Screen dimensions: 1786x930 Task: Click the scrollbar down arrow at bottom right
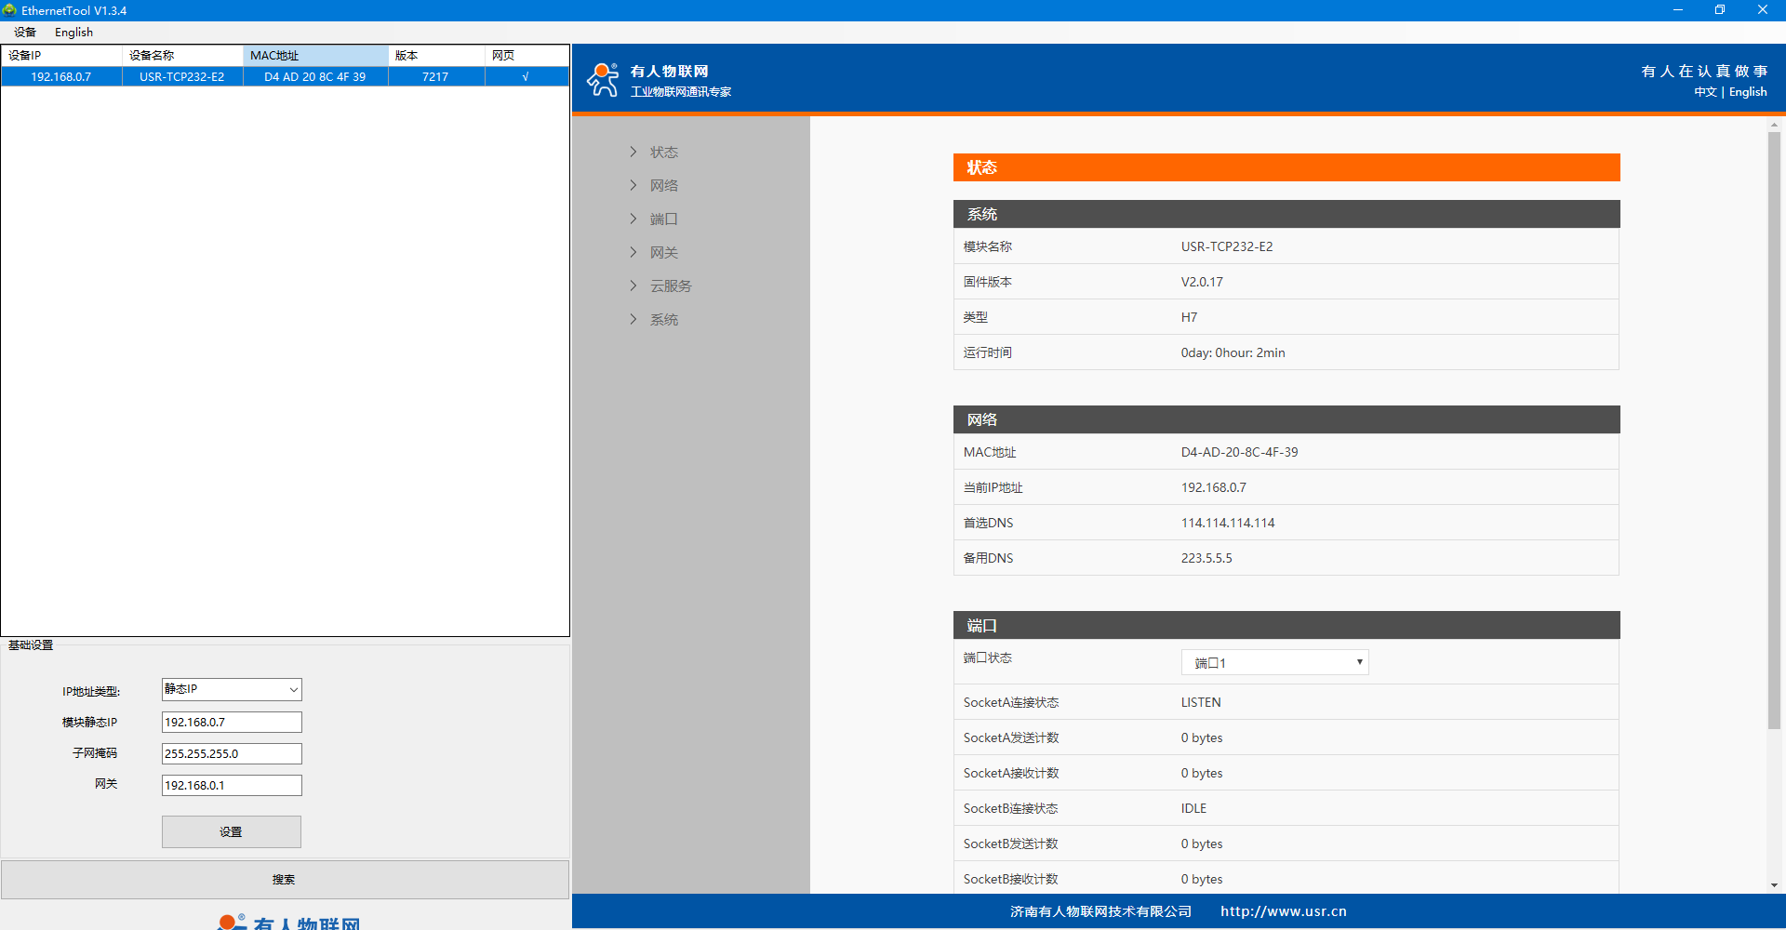click(x=1774, y=885)
